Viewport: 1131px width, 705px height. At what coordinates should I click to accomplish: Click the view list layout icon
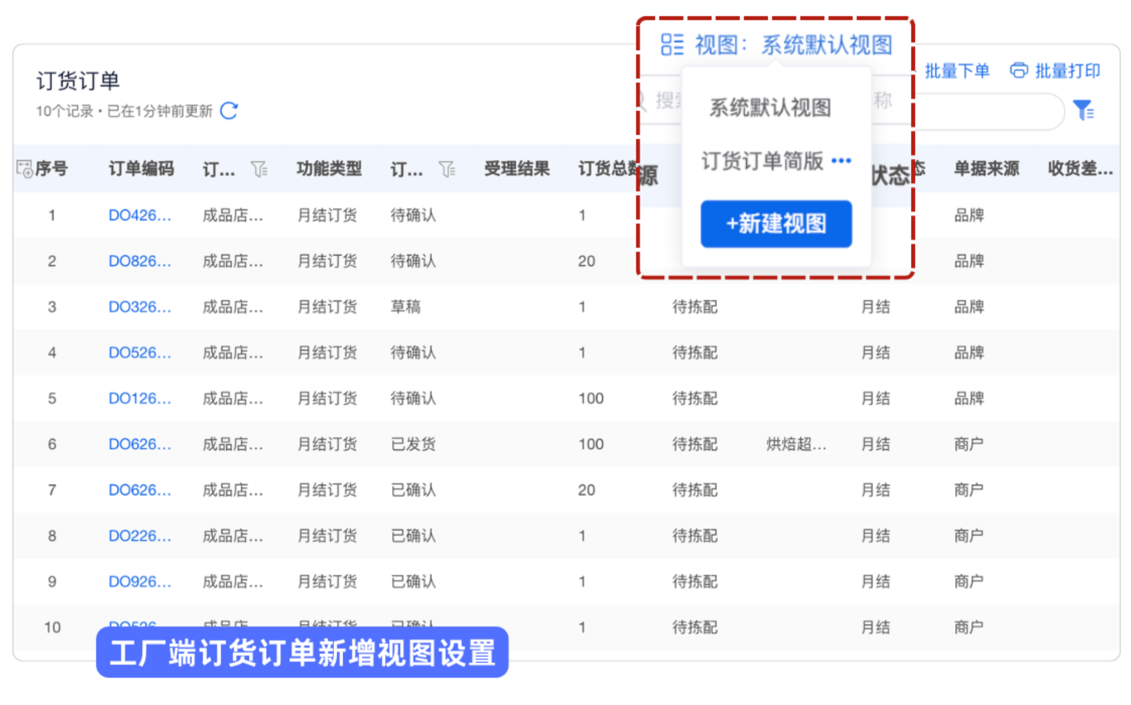(672, 45)
